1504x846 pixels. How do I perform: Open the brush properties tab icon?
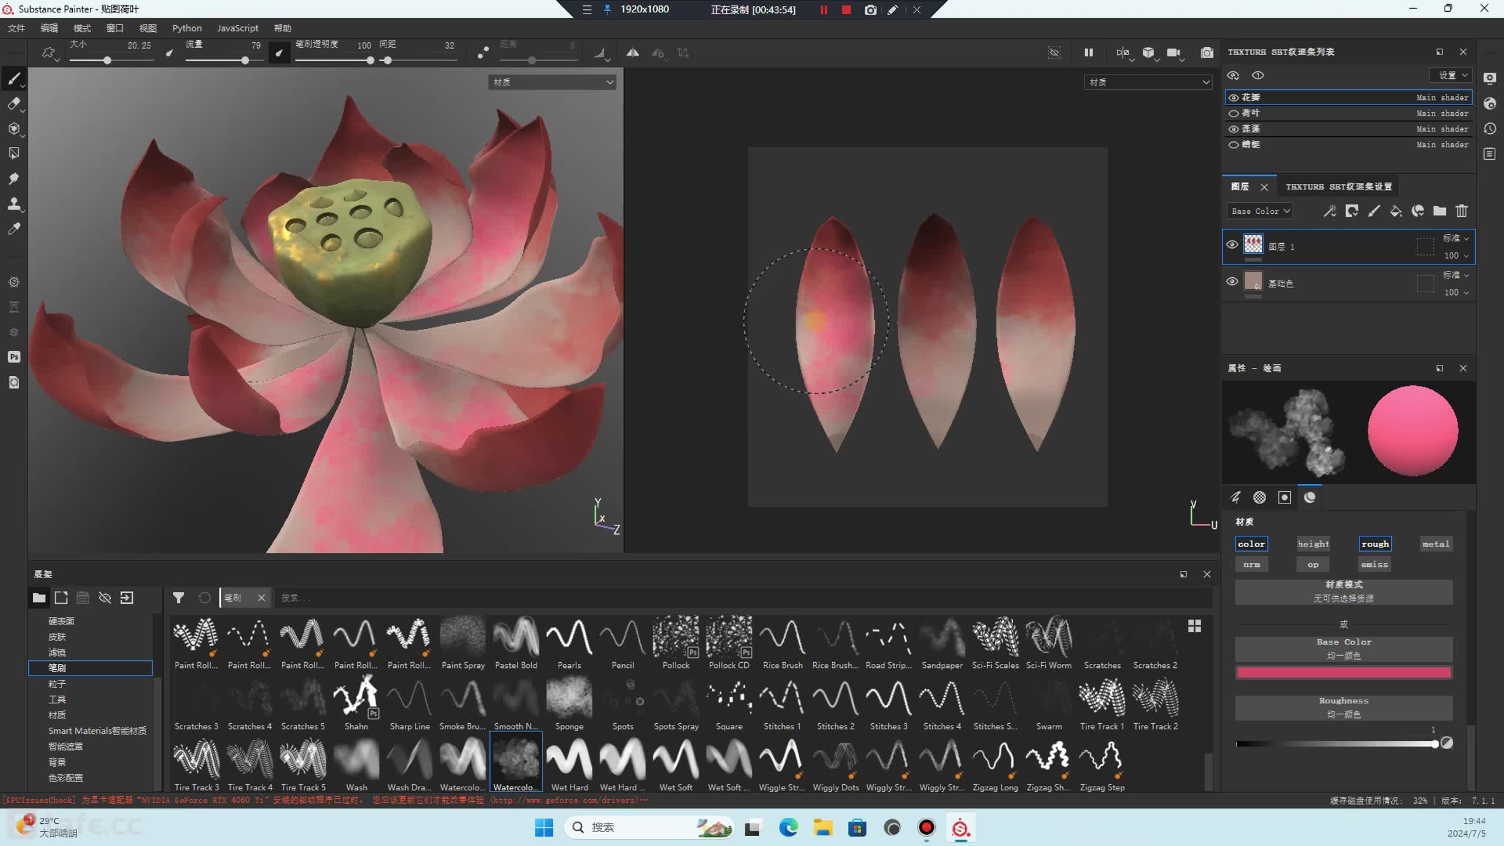[x=1235, y=498]
